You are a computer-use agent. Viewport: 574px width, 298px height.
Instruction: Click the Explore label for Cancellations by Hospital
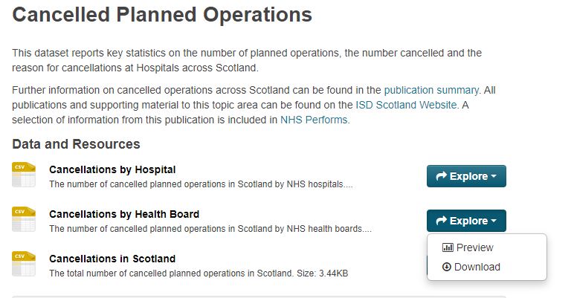point(468,176)
